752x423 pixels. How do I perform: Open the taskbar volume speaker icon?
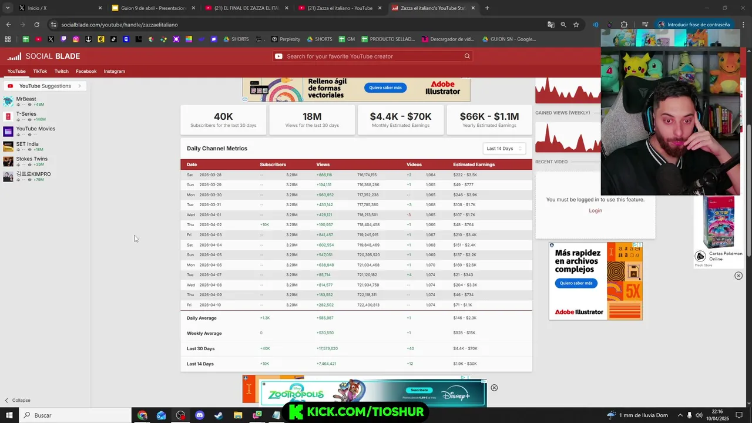[x=698, y=415]
